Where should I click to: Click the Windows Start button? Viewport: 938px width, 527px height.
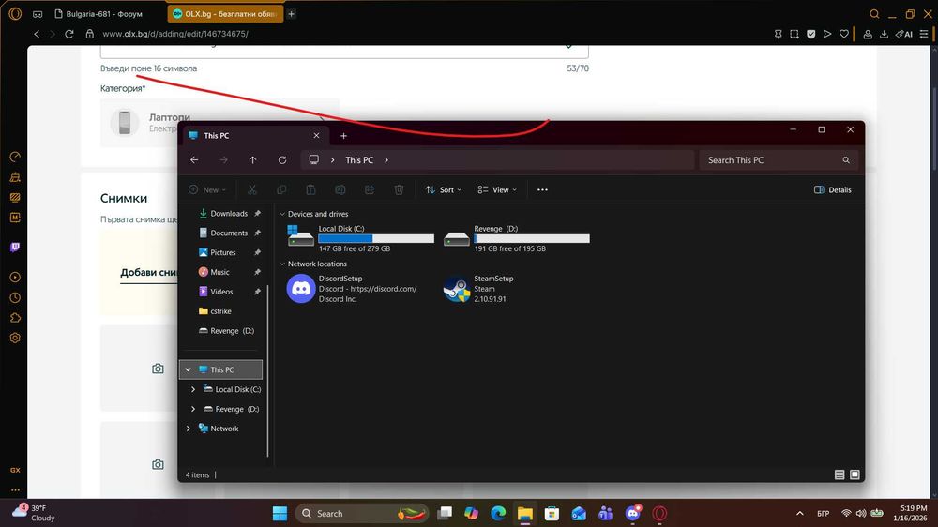coord(280,513)
